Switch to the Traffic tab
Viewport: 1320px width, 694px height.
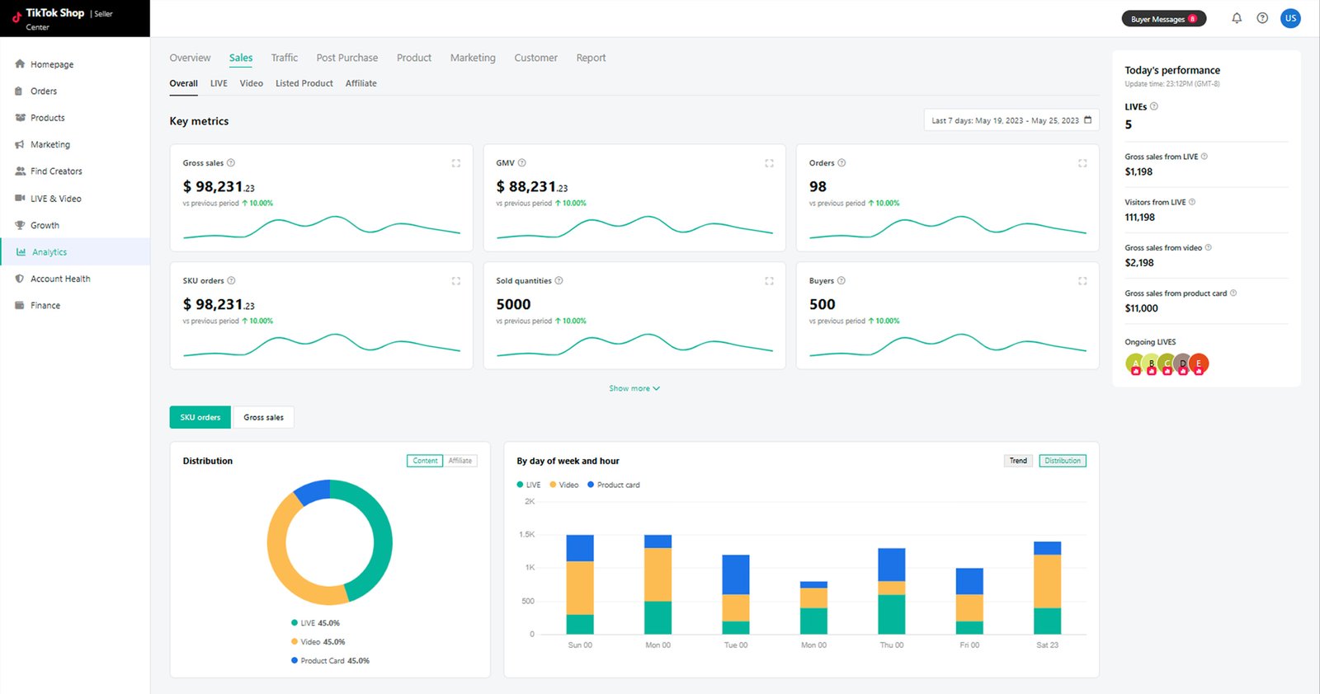point(284,58)
